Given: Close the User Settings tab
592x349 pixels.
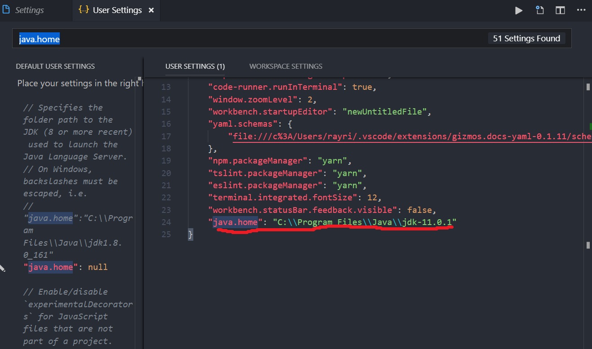Looking at the screenshot, I should (151, 10).
